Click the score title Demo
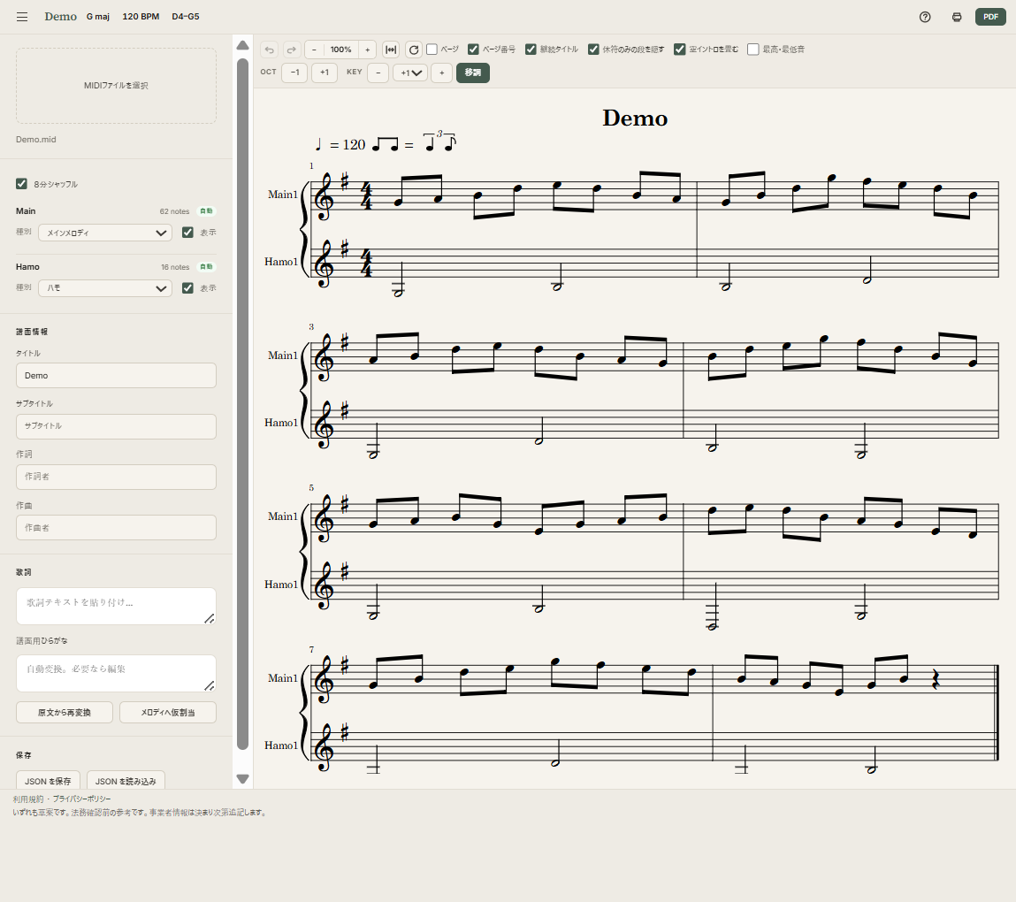This screenshot has width=1016, height=902. (x=635, y=118)
